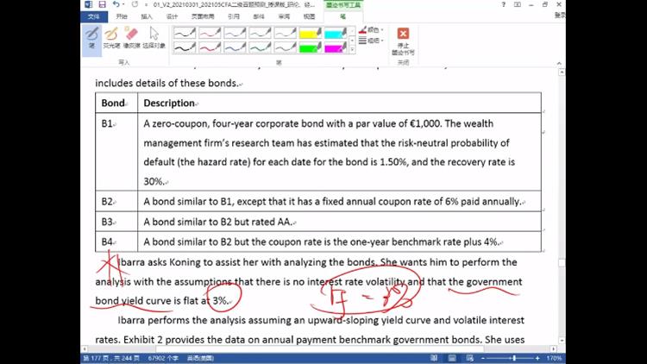Viewport: 647px width, 364px height.
Task: Click vertical scrollbar up arrow
Action: (x=562, y=72)
